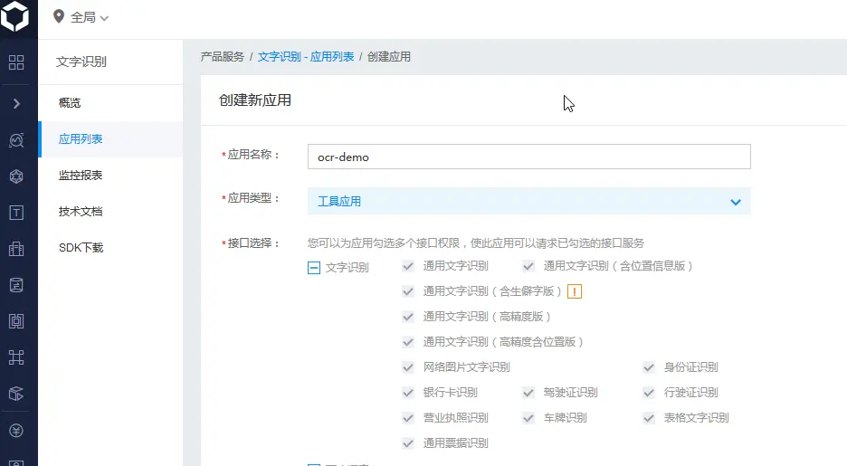Click the hint text starting 您可以为应用勾选多个接口权限
Screen dimensions: 847x466
tap(476, 243)
